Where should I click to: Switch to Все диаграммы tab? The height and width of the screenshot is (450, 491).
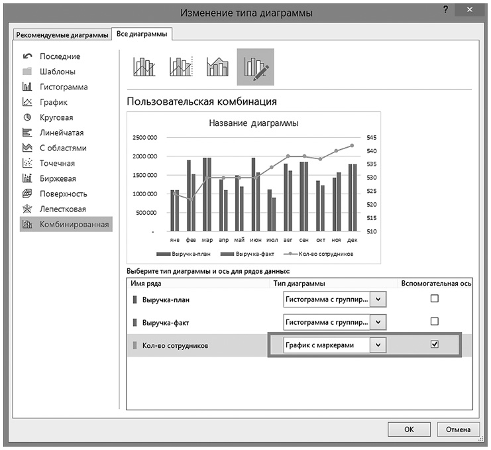pos(141,34)
